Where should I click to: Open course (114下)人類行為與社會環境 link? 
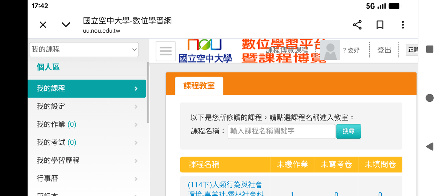pyautogui.click(x=225, y=189)
